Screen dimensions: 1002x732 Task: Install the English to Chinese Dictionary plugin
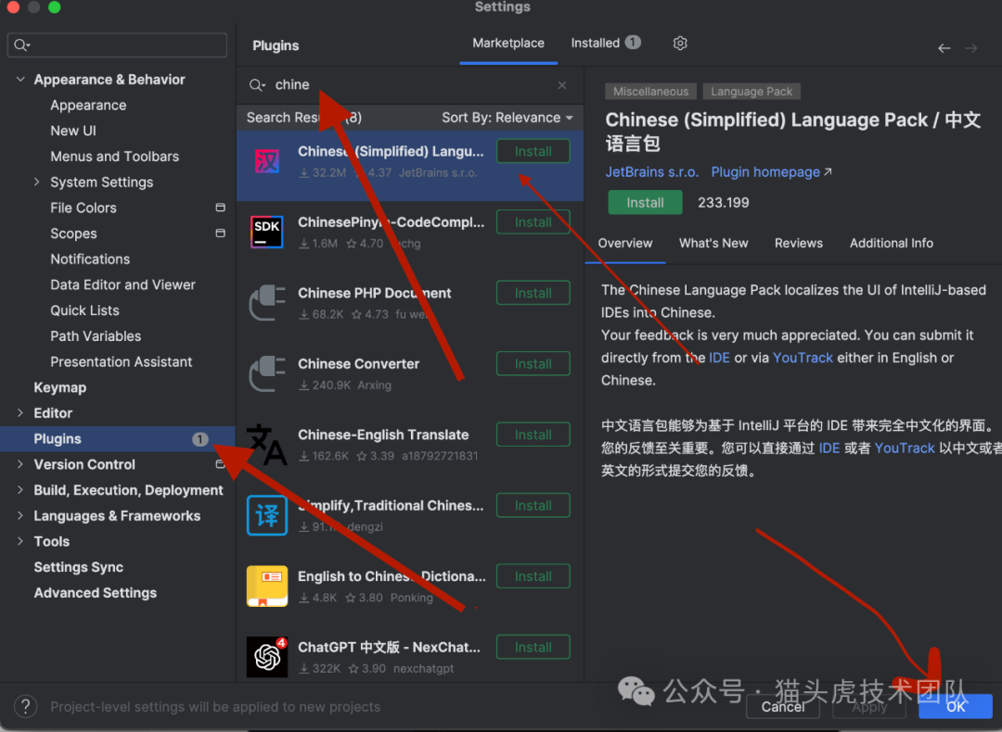coord(533,576)
